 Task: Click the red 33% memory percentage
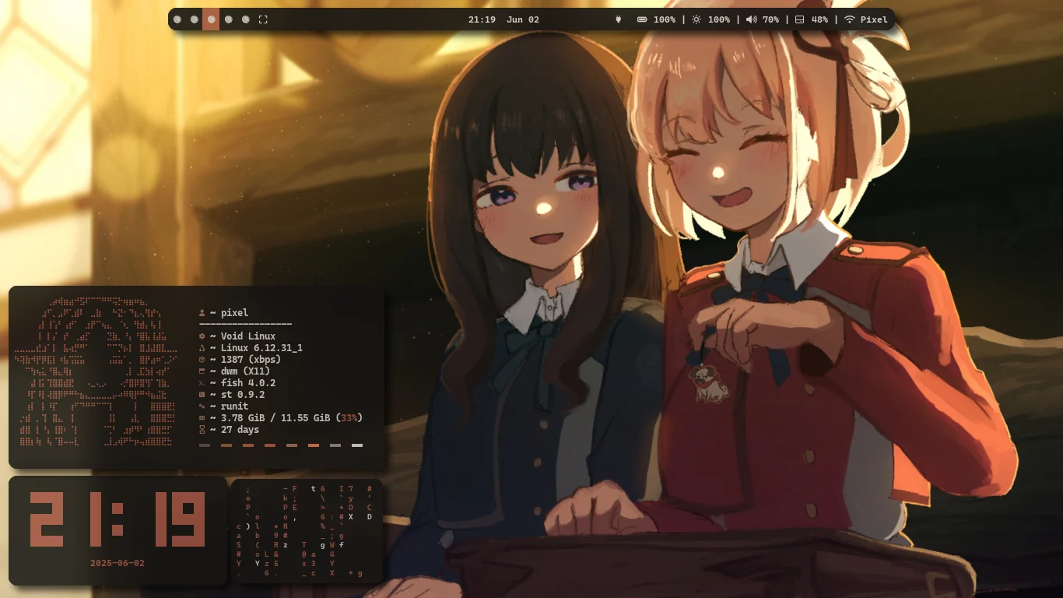[349, 418]
